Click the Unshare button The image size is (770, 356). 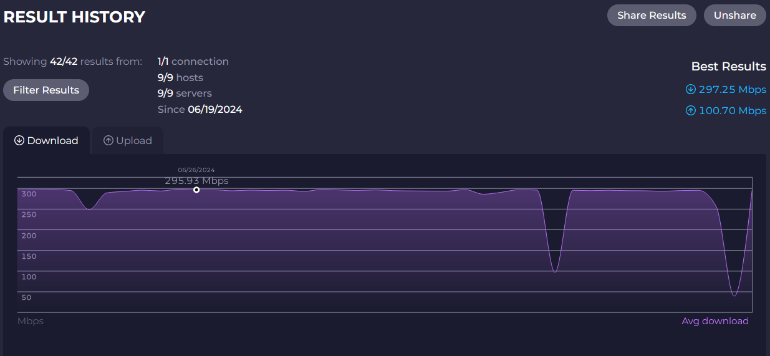(x=734, y=16)
